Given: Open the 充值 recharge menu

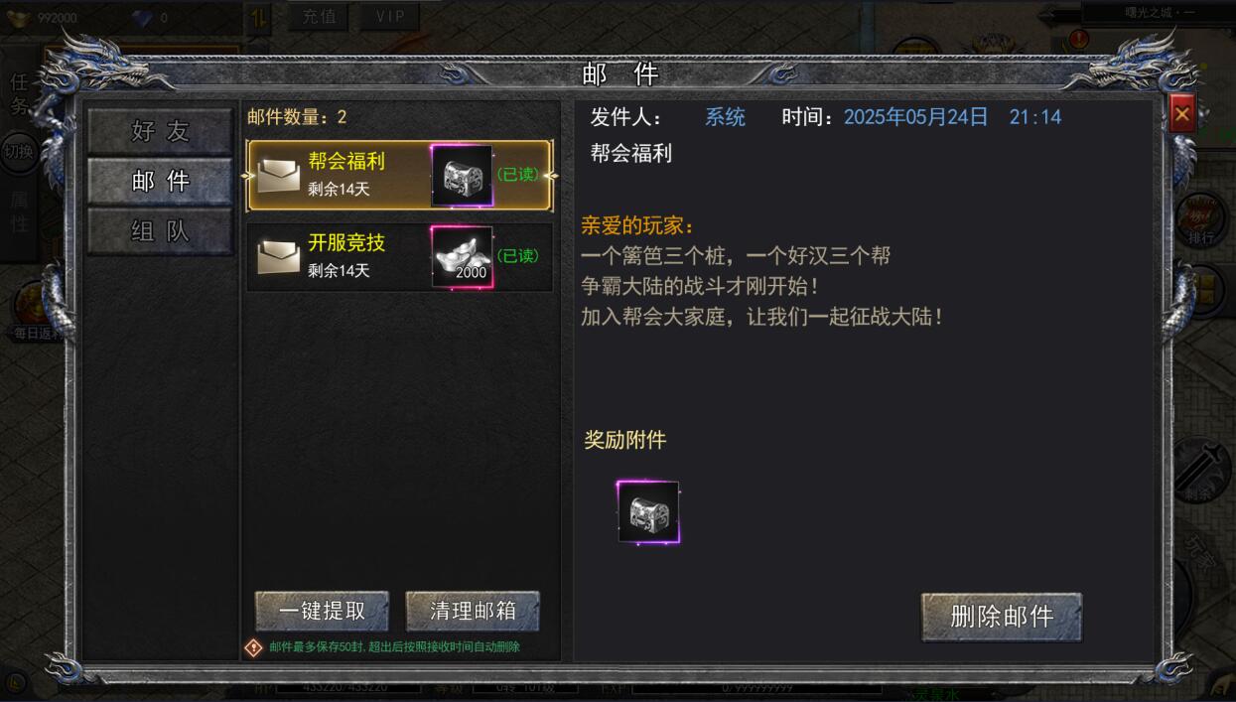Looking at the screenshot, I should 319,17.
